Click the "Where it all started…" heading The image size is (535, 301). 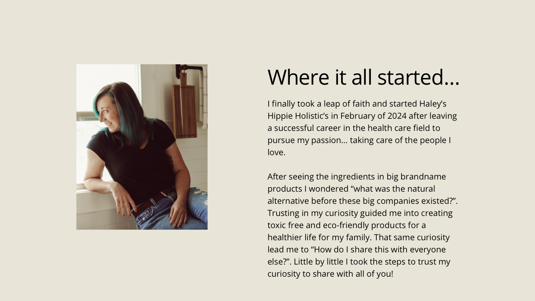point(363,77)
